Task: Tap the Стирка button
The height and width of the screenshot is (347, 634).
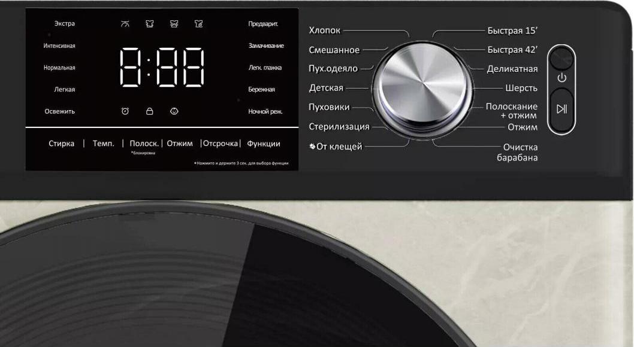Action: coord(62,144)
